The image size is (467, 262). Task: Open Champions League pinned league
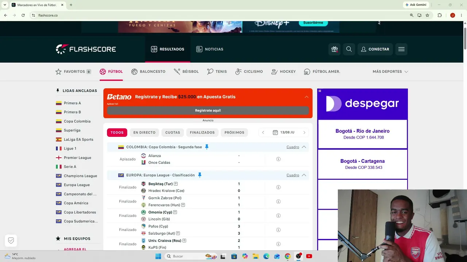click(x=80, y=176)
